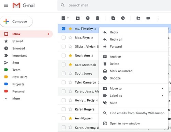Choose Reply in context menu

tap(134, 32)
